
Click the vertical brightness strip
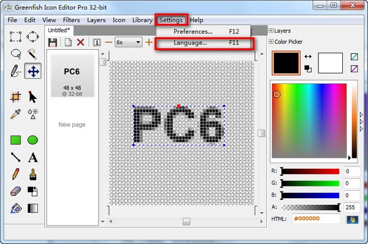coord(354,121)
